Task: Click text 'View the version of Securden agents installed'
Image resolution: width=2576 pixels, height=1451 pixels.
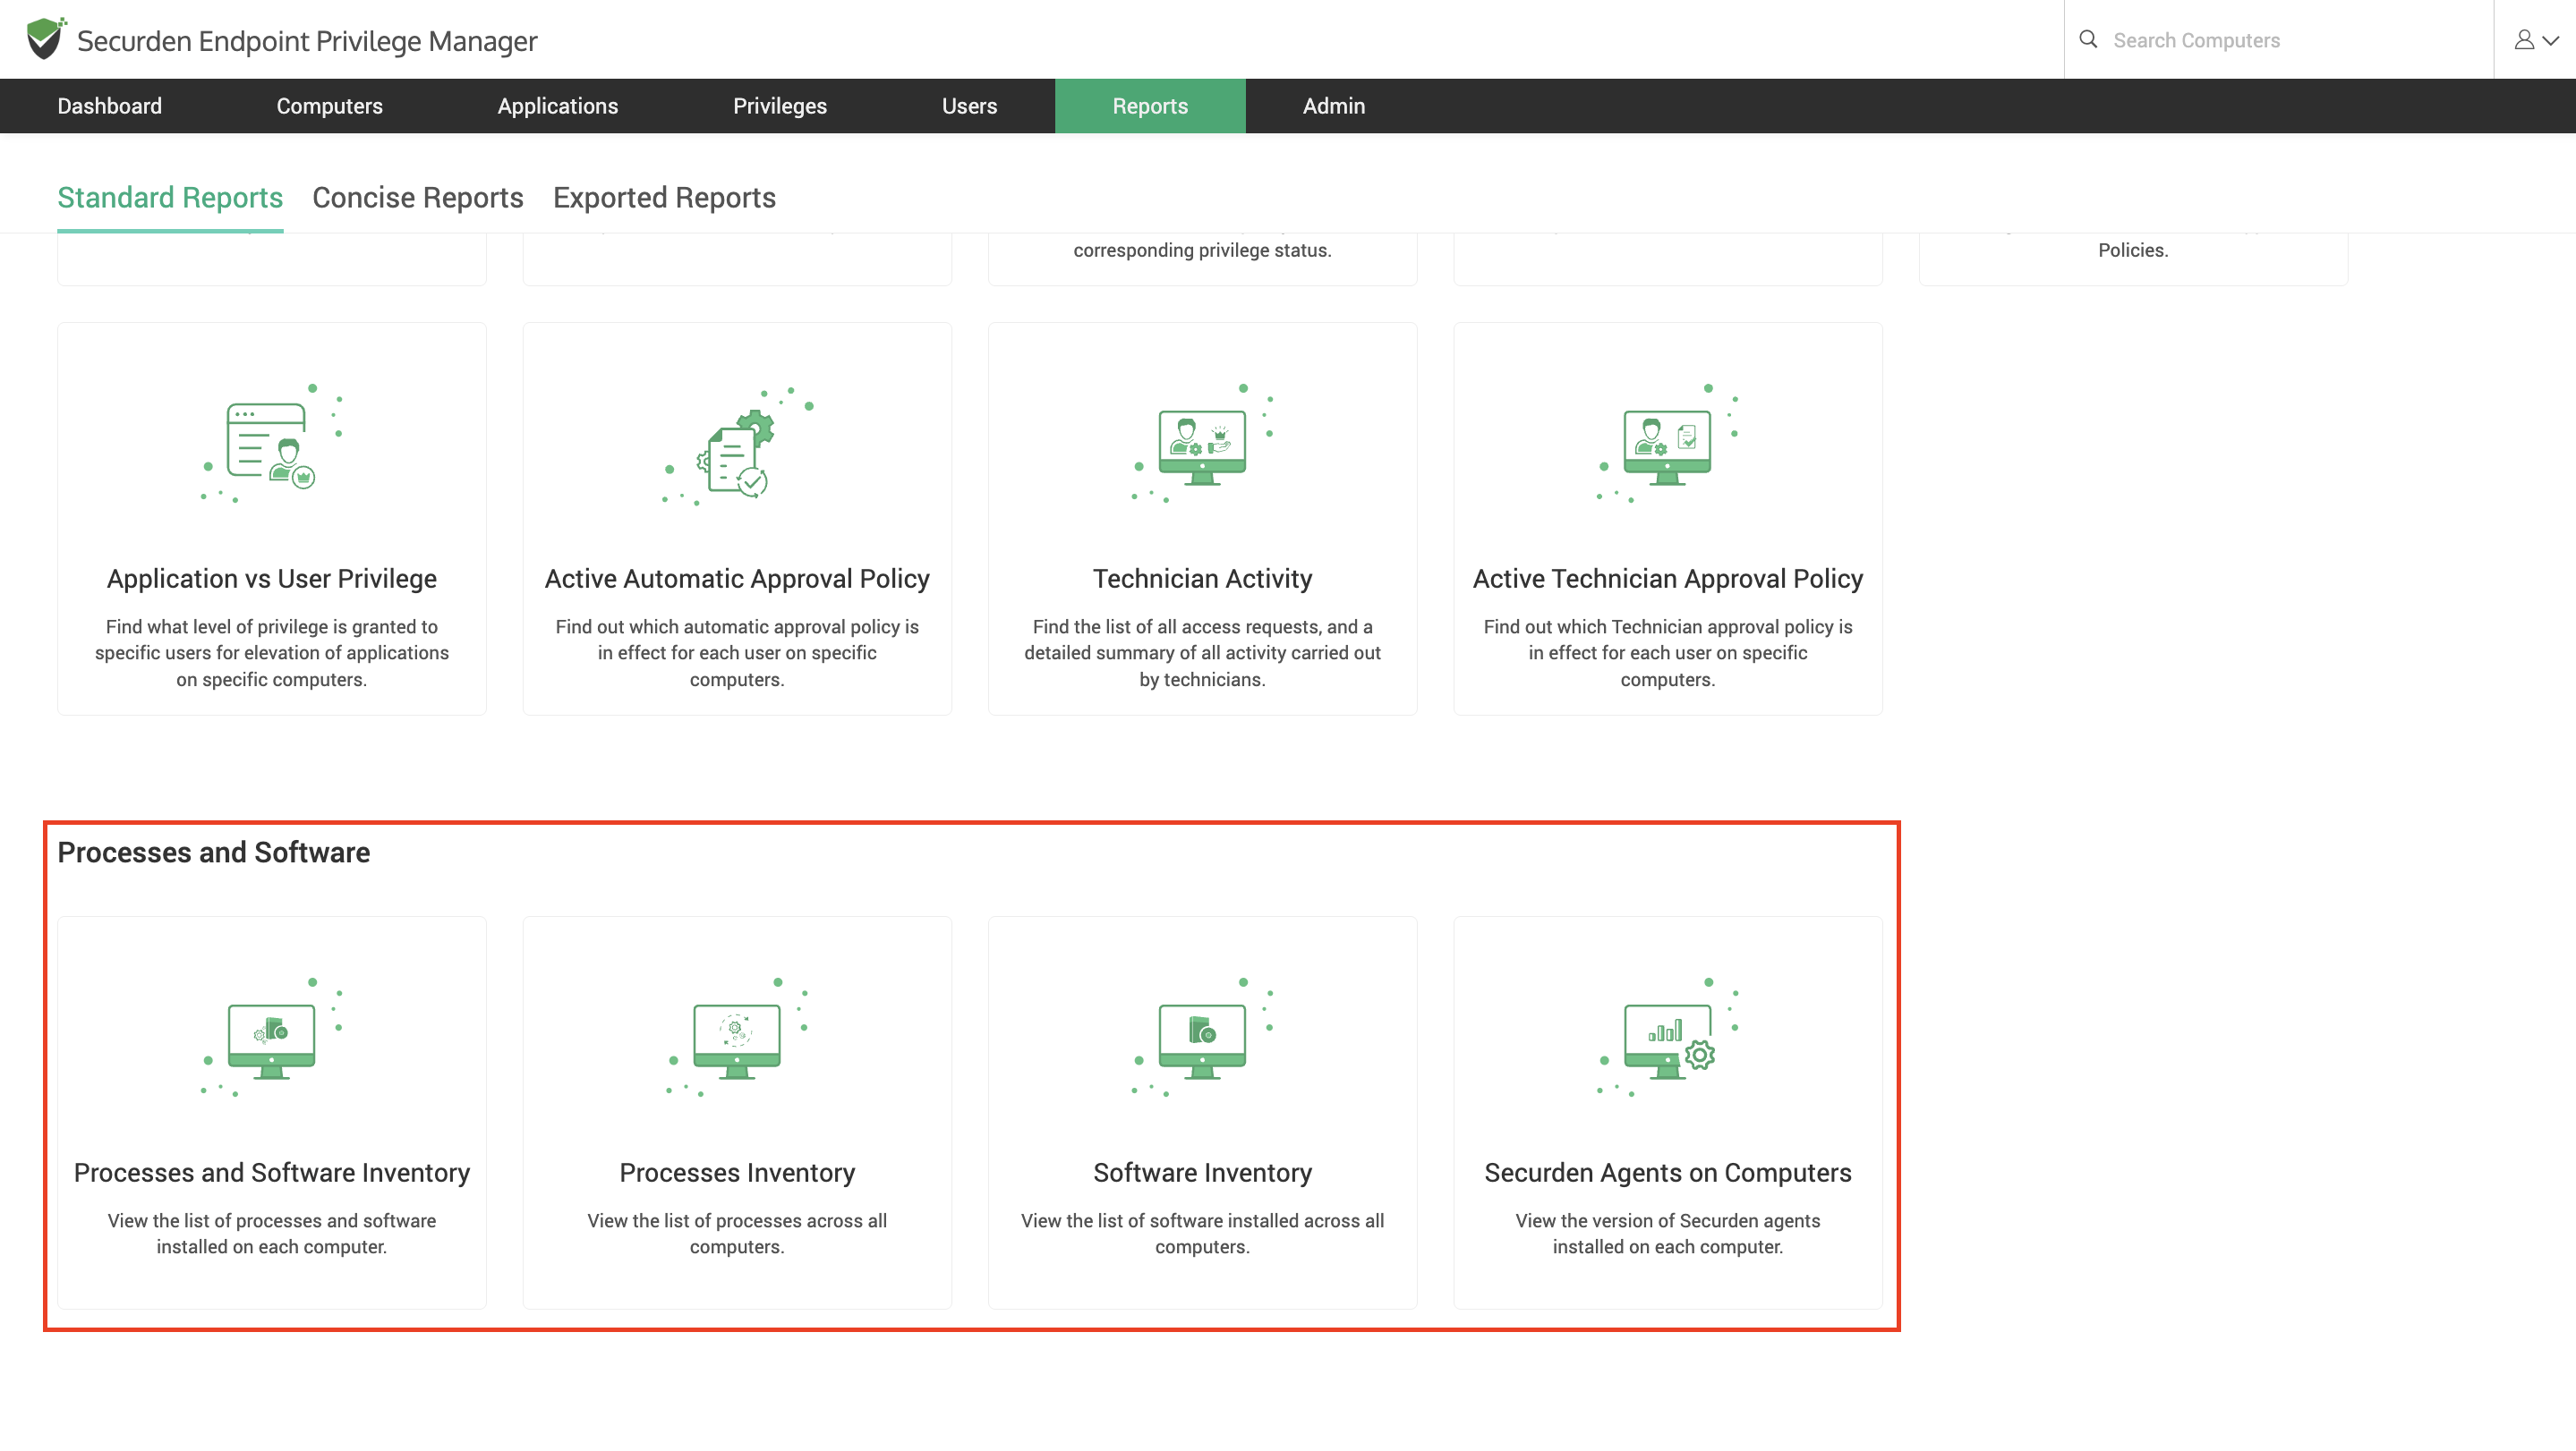Action: [1667, 1233]
